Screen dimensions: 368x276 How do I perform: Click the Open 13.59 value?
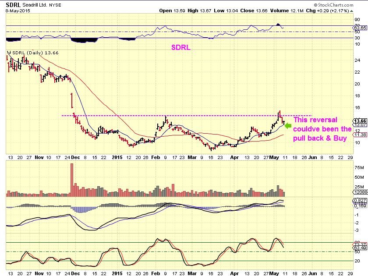tap(172, 11)
